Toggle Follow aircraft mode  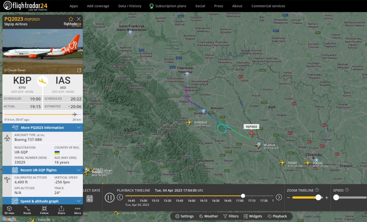coord(44,210)
